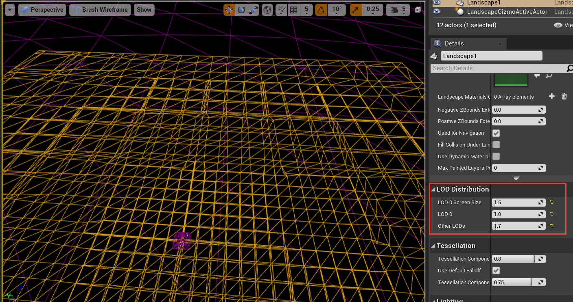
Task: Open outliner View Options eye button
Action: [x=563, y=25]
